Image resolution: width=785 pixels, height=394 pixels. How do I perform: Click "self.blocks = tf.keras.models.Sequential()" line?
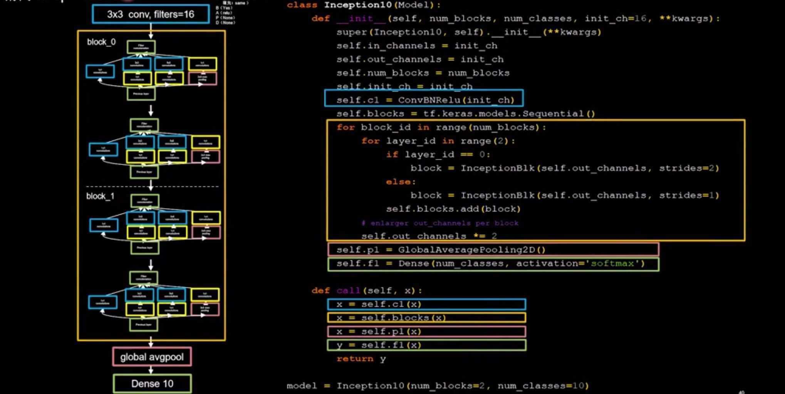click(x=466, y=114)
